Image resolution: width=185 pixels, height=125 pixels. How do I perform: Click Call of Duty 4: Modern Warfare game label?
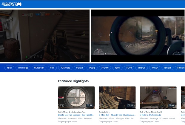pos(72,112)
